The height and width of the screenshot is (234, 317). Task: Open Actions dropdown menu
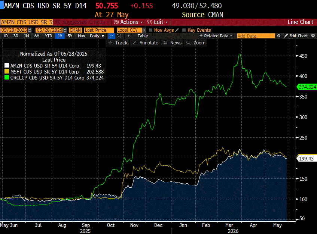click(128, 22)
